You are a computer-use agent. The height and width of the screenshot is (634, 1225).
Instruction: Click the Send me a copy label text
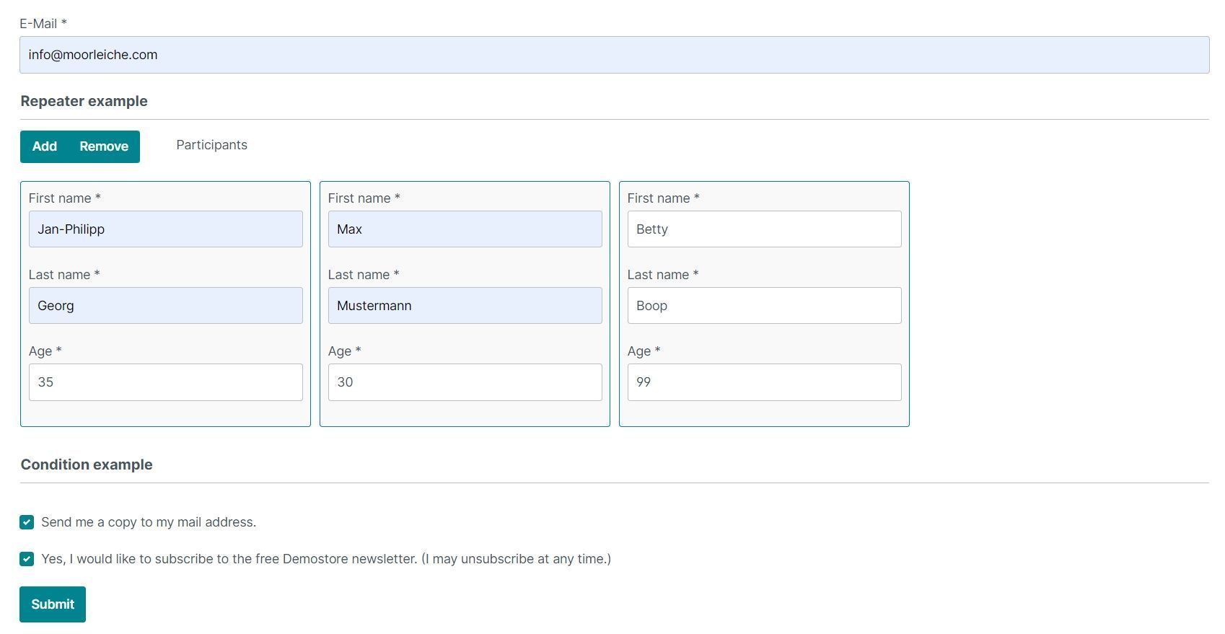click(149, 522)
